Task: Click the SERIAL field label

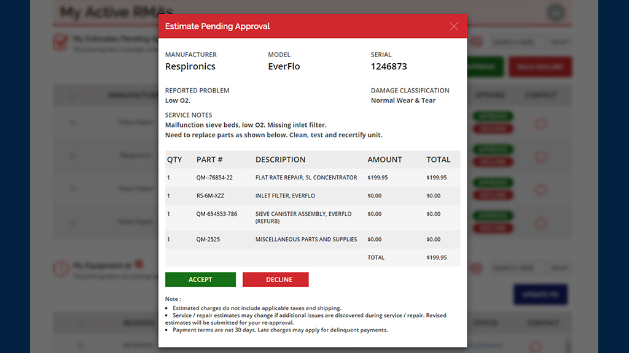Action: (x=381, y=55)
